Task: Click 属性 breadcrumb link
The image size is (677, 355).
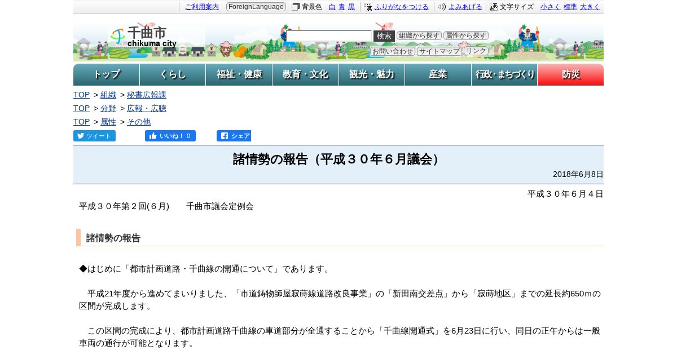Action: point(108,122)
